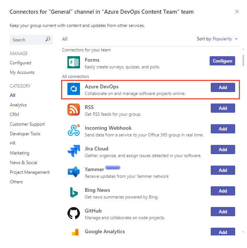247x248 pixels.
Task: Open My Accounts section
Action: click(22, 72)
